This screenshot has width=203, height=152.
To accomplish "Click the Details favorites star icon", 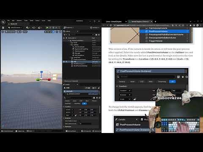I will coord(97,98).
